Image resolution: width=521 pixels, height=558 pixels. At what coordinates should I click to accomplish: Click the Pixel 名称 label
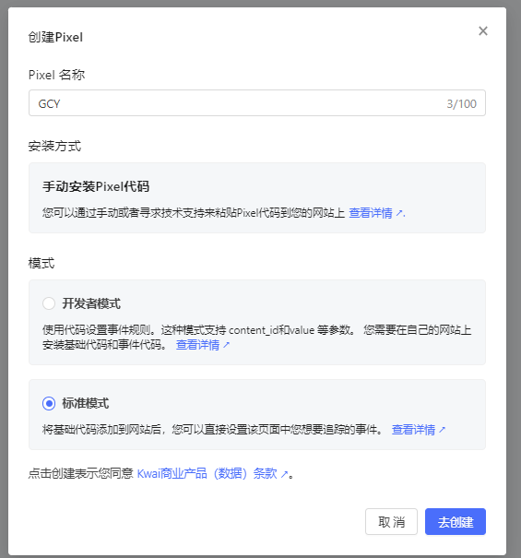56,75
